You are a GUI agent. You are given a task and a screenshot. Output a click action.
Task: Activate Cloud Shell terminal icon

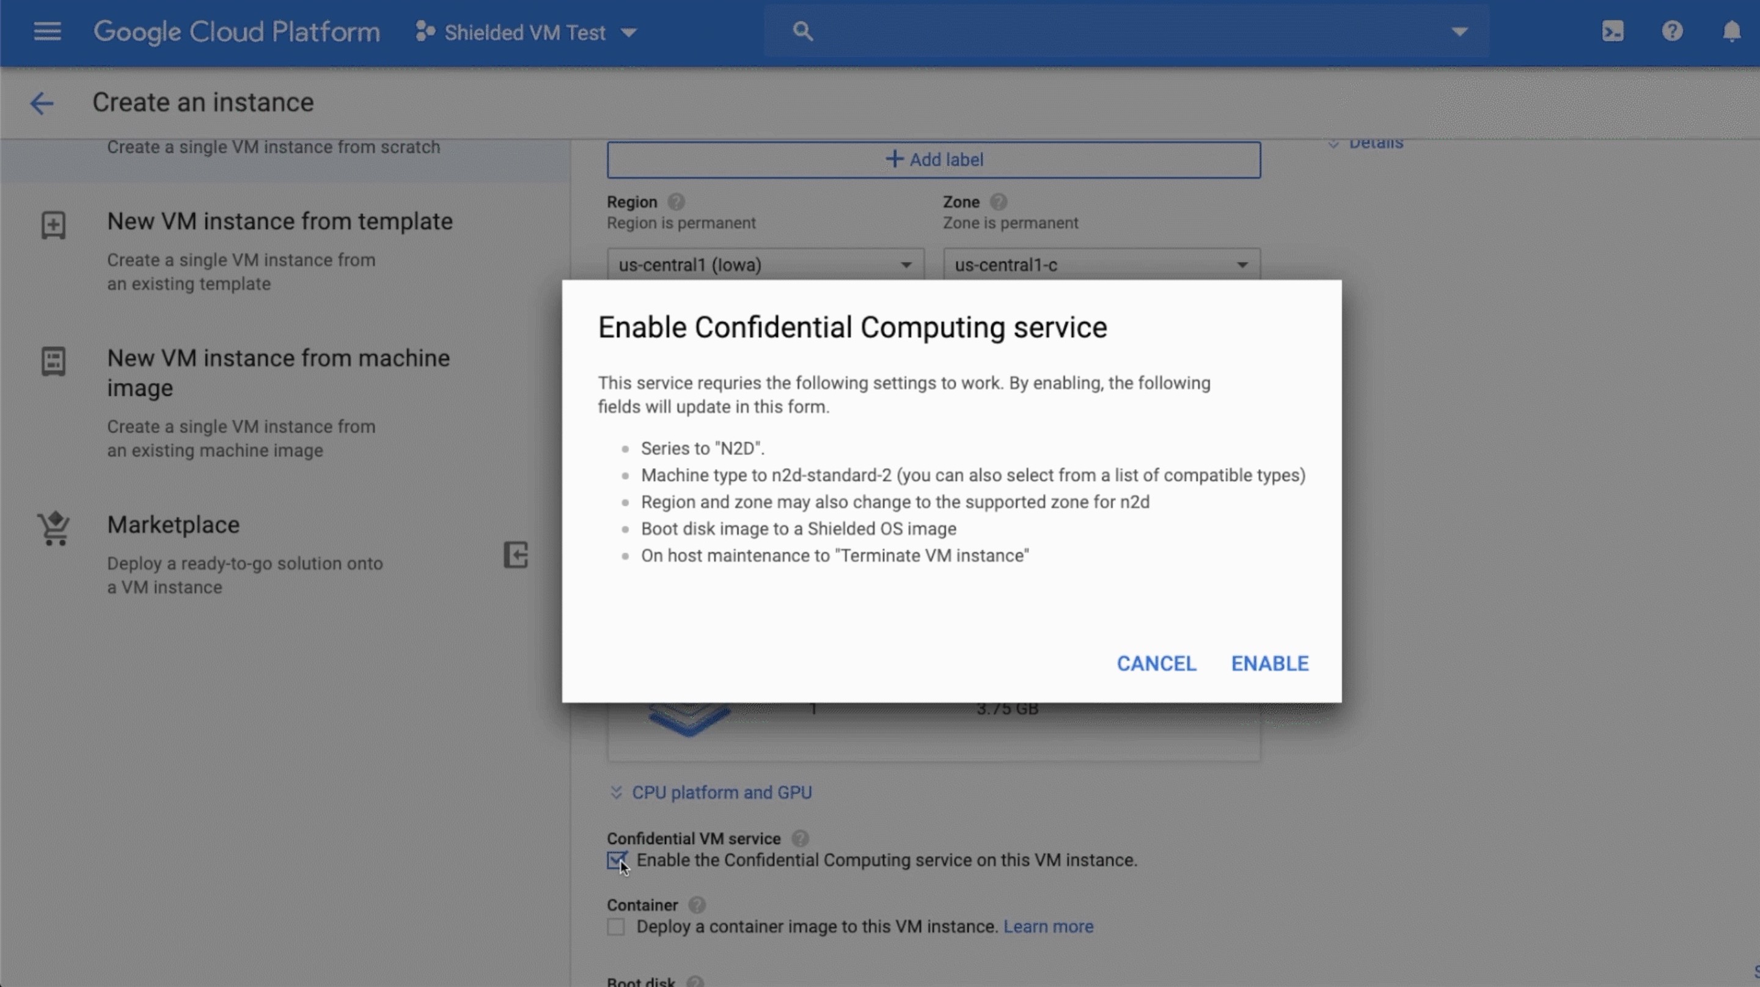coord(1613,31)
